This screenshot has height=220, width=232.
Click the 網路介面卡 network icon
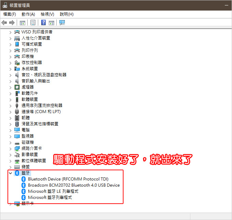(17, 148)
